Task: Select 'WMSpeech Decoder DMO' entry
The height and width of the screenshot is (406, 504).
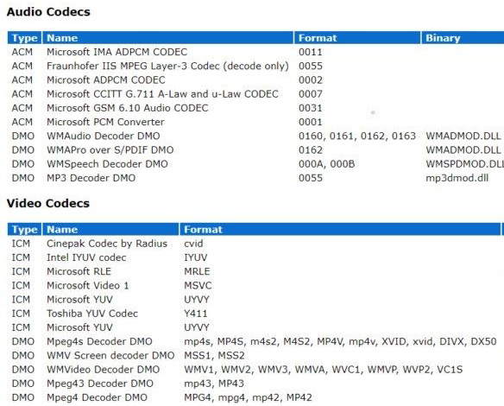Action: point(107,164)
